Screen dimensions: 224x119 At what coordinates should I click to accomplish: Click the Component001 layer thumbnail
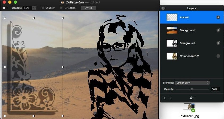coord(172,56)
